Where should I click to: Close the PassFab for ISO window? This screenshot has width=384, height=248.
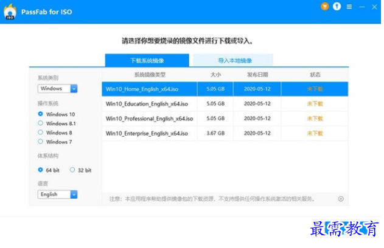(374, 7)
